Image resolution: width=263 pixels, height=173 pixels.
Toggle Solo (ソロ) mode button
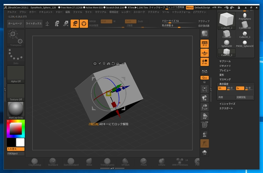tap(204, 152)
